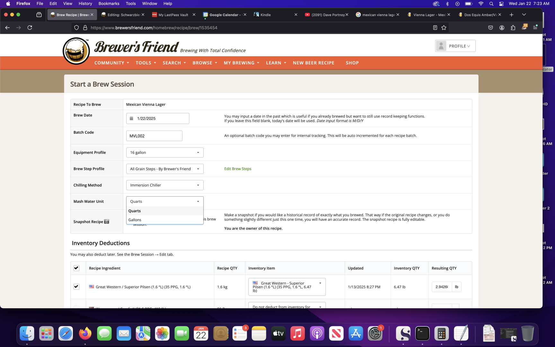Expand the TOOLS navigation menu
The width and height of the screenshot is (555, 347).
146,63
